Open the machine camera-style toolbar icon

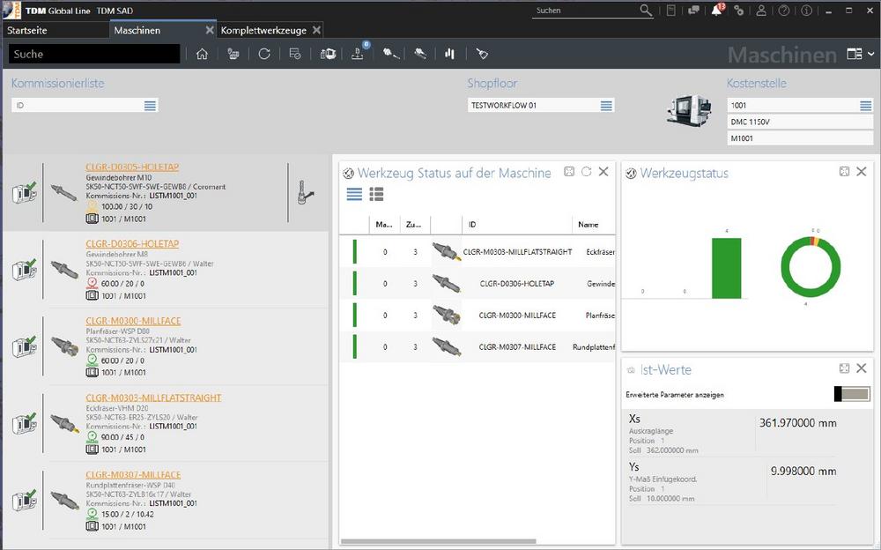pos(328,54)
